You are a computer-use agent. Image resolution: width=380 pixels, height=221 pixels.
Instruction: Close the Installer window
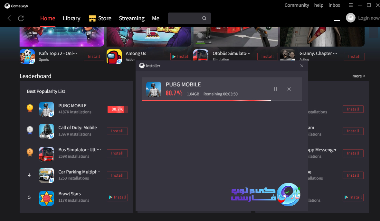click(302, 66)
